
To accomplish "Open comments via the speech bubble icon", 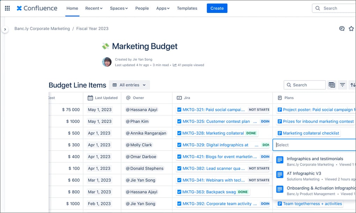I will coord(342,29).
